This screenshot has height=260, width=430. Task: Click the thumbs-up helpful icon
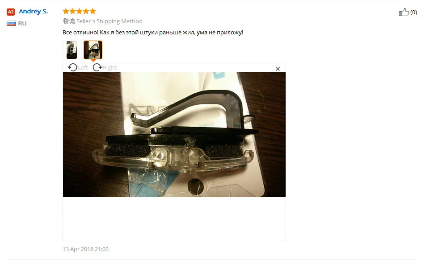(404, 12)
